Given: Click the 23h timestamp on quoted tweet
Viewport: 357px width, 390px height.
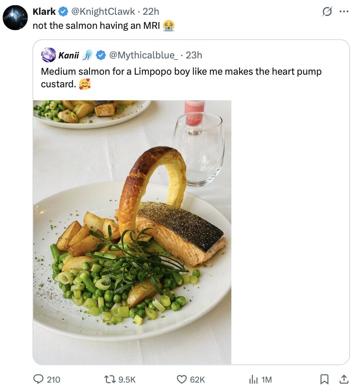Looking at the screenshot, I should (x=194, y=55).
